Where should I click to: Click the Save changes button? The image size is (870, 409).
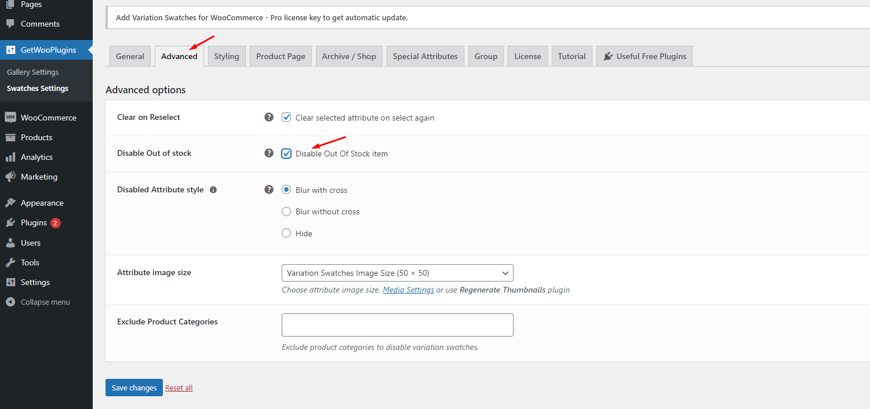[134, 388]
